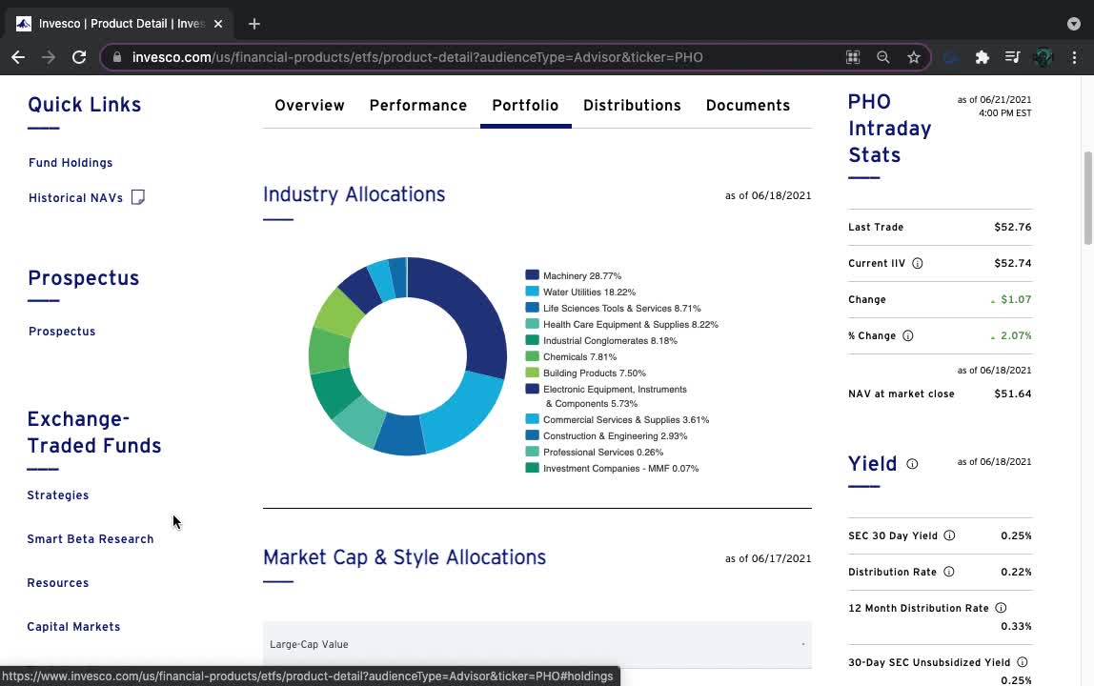
Task: Open the Capital Markets link
Action: (73, 627)
